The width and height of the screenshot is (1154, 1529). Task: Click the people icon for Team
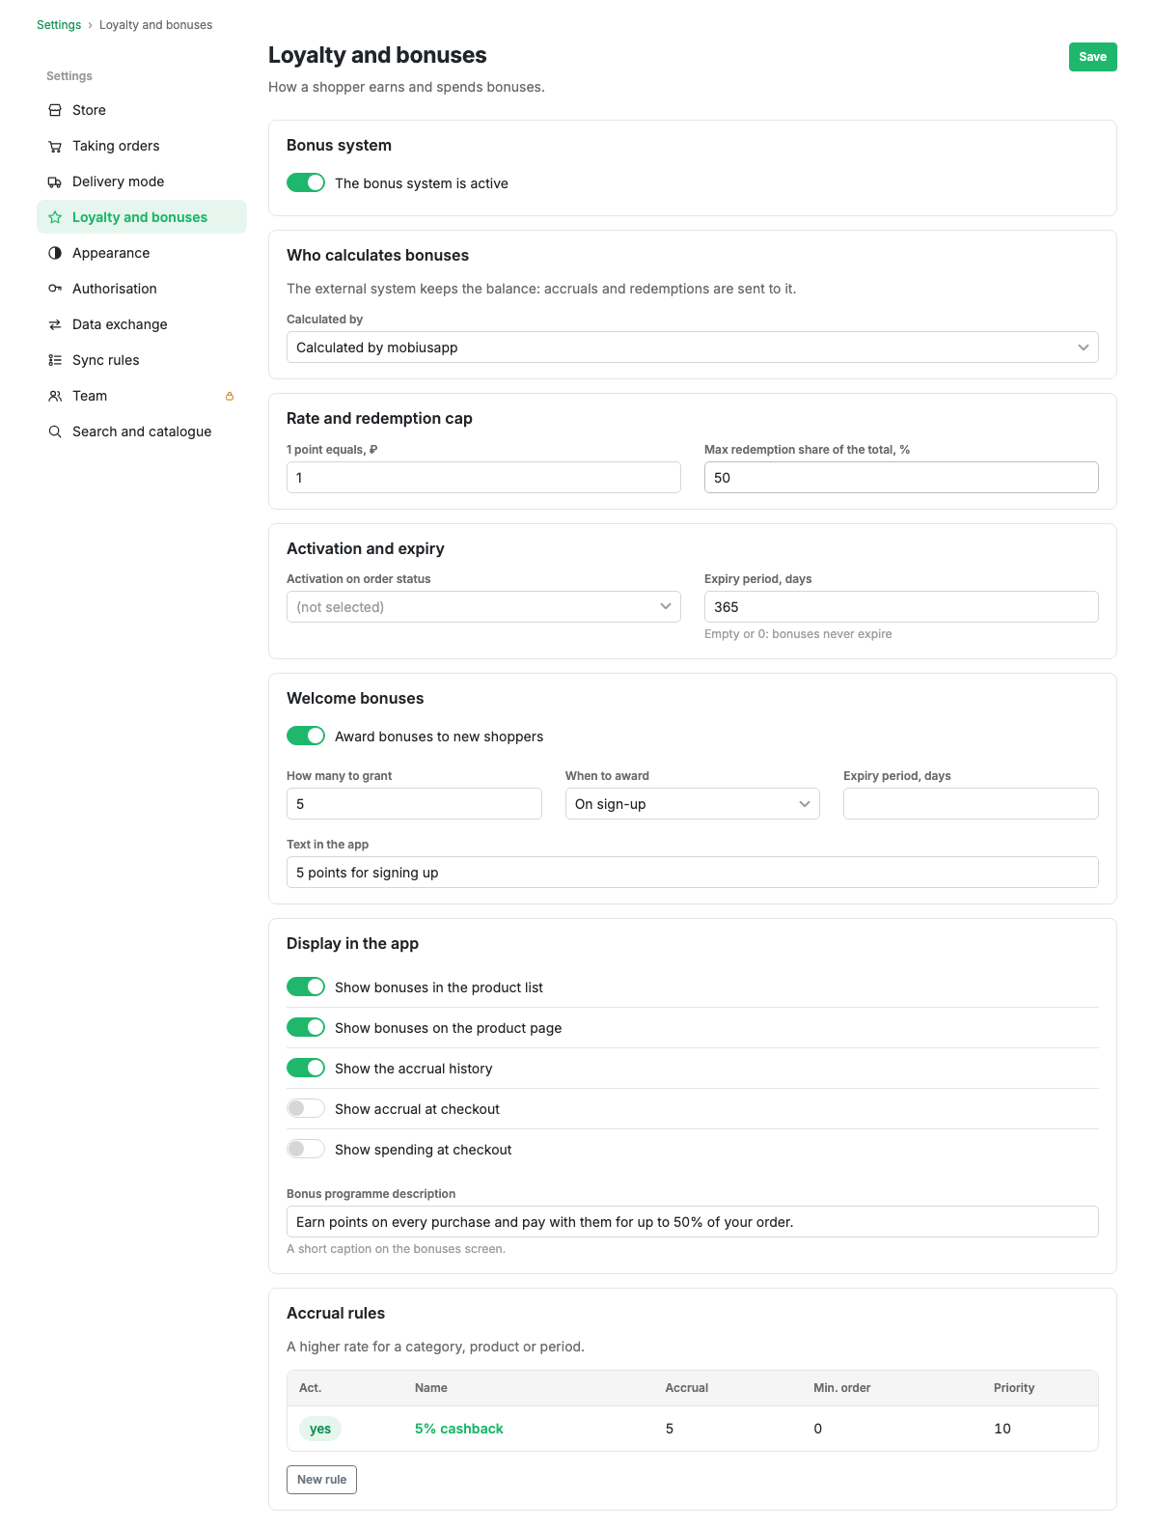pyautogui.click(x=55, y=396)
